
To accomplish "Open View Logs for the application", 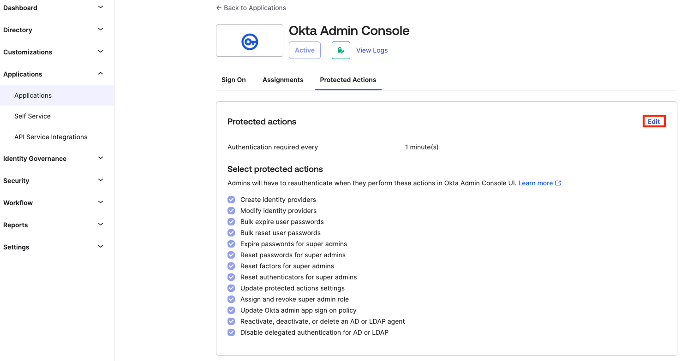I will [372, 50].
